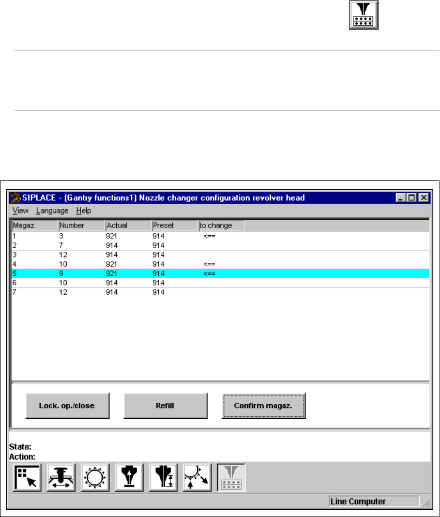Click the gantry horizontal movement icon
Image resolution: width=440 pixels, height=517 pixels.
pos(62,477)
